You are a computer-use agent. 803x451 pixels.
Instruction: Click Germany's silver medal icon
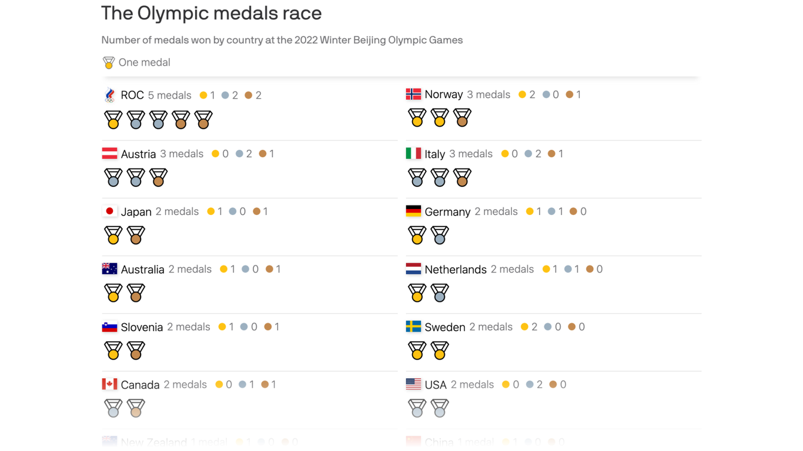coord(440,235)
